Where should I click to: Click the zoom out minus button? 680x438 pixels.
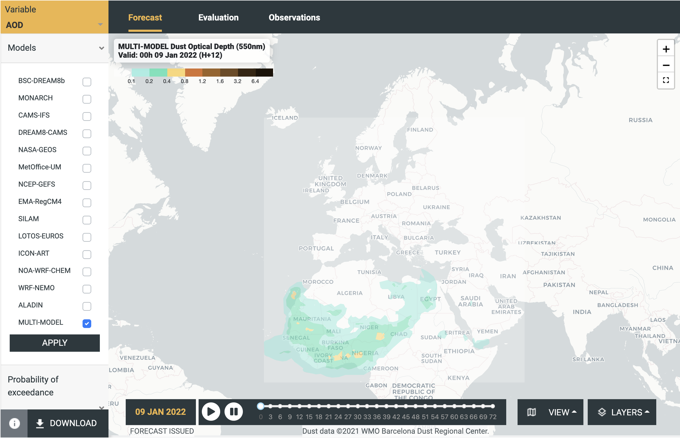click(666, 66)
